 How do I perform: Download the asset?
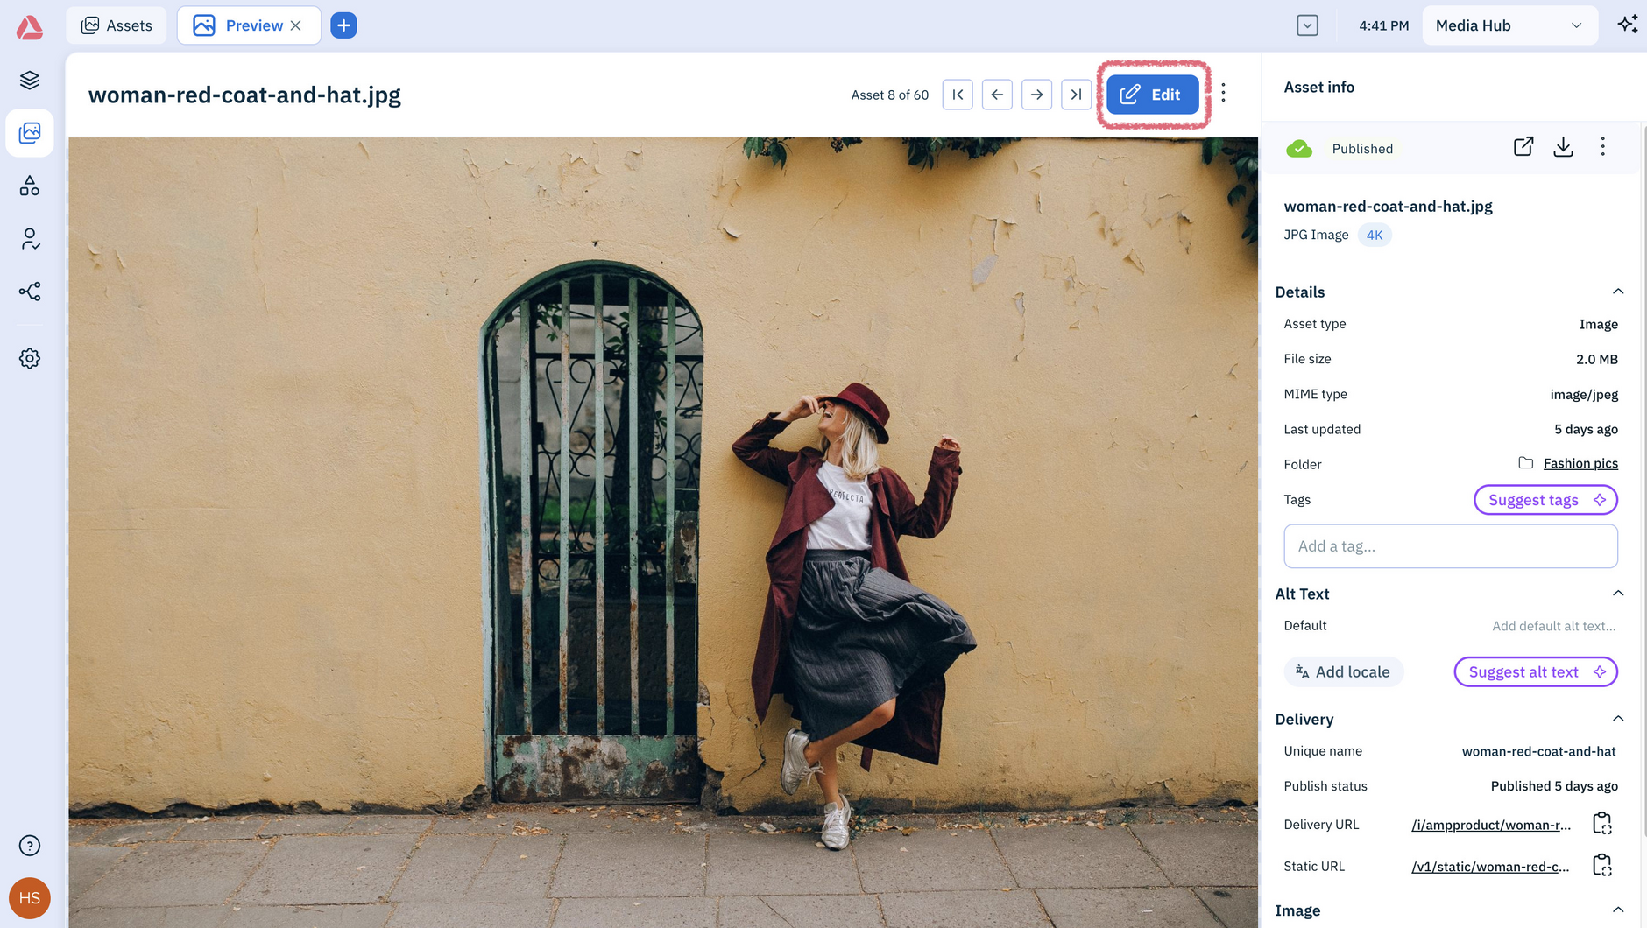click(x=1563, y=147)
